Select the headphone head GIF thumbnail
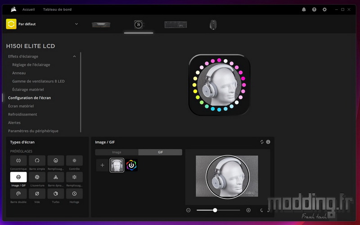This screenshot has height=225, width=360. click(117, 165)
